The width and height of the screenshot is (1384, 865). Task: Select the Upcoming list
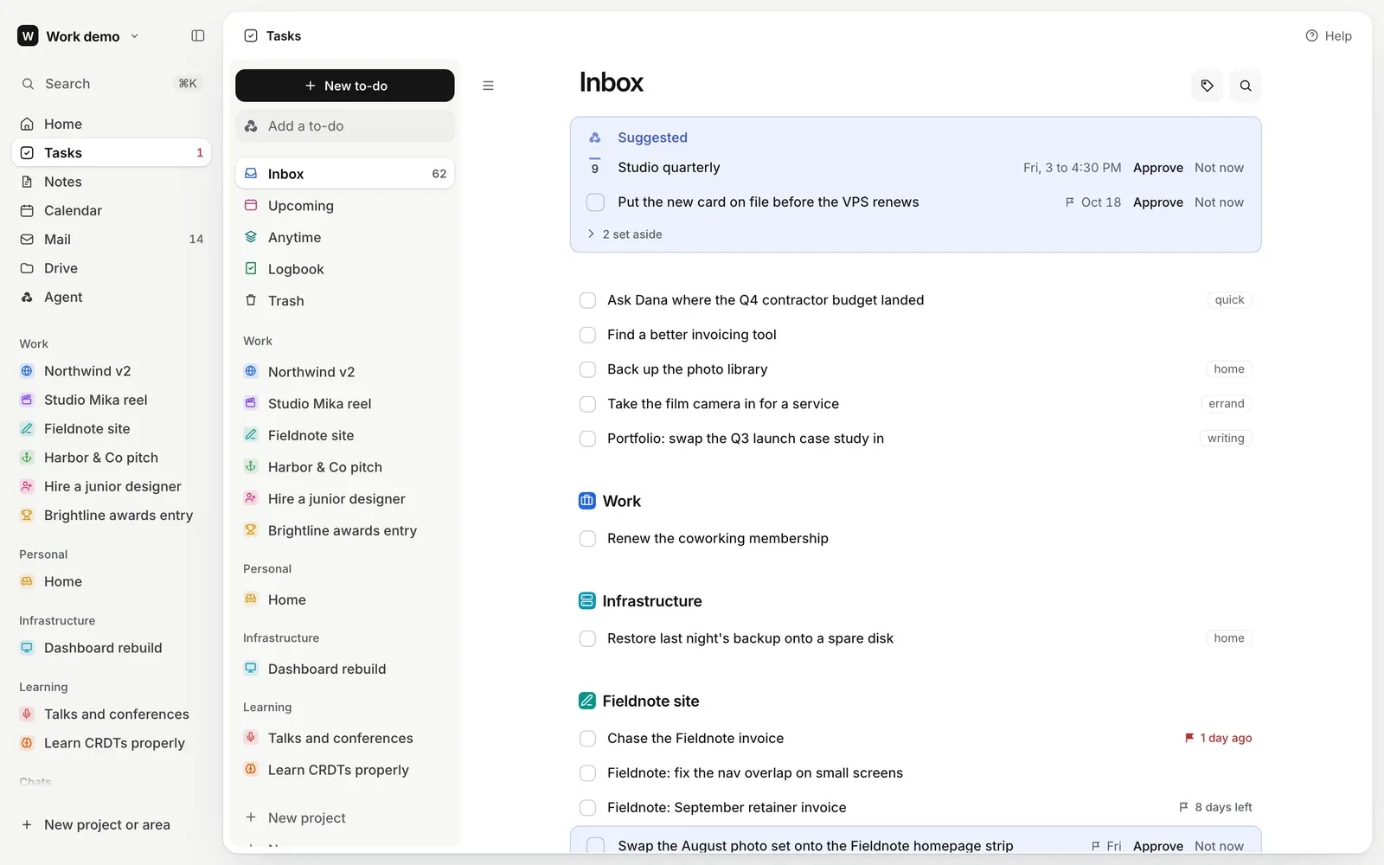click(x=344, y=206)
